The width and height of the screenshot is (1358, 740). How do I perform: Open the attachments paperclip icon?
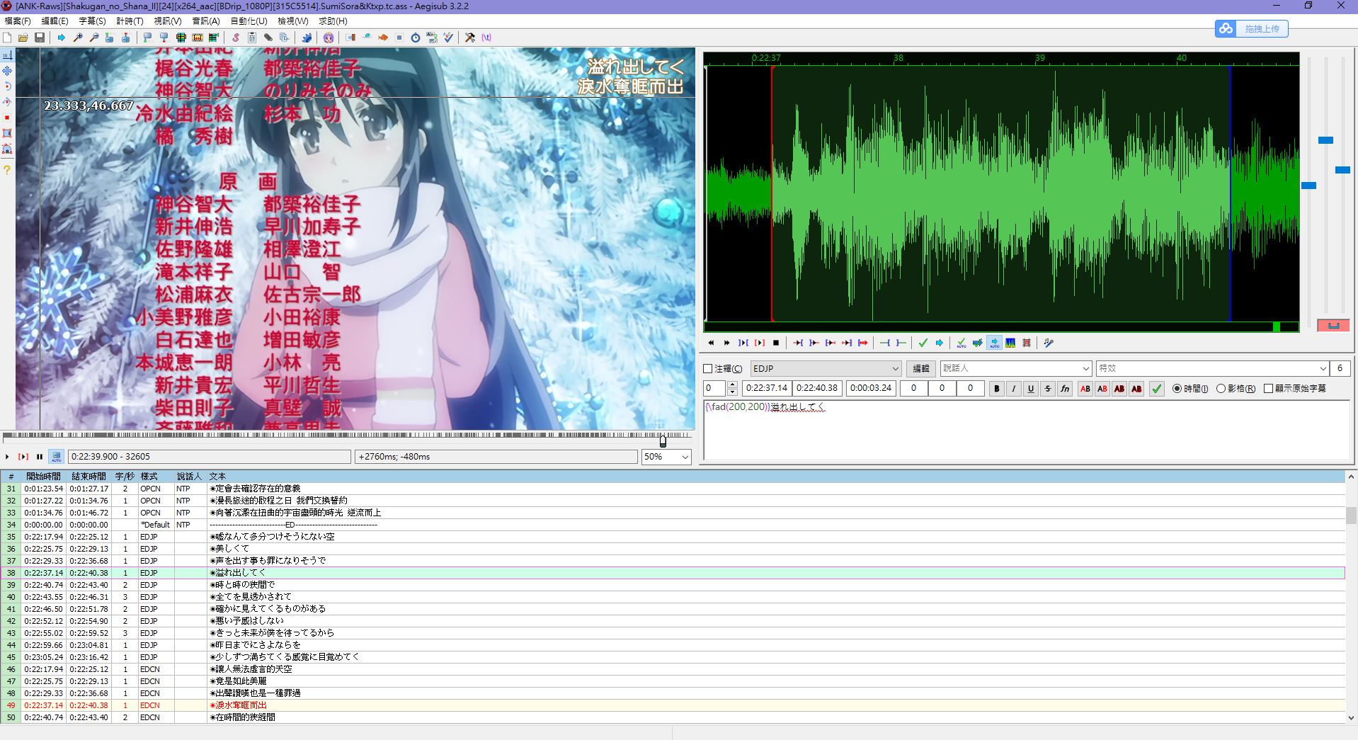(x=268, y=38)
